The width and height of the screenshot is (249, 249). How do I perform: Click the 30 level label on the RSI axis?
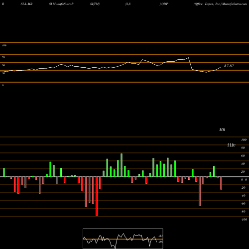click(x=3, y=73)
